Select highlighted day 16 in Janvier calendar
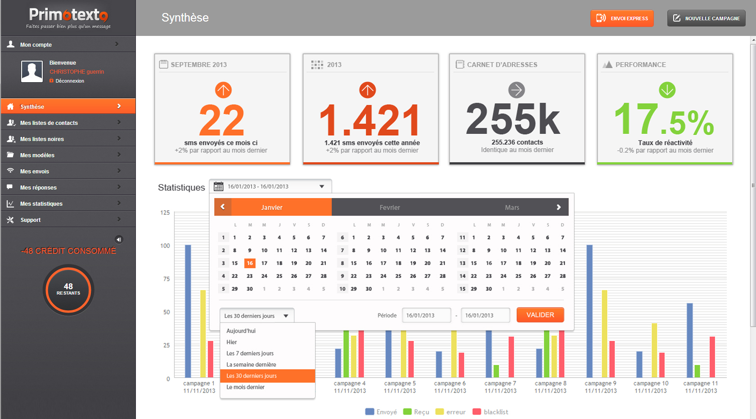Image resolution: width=756 pixels, height=419 pixels. (249, 263)
